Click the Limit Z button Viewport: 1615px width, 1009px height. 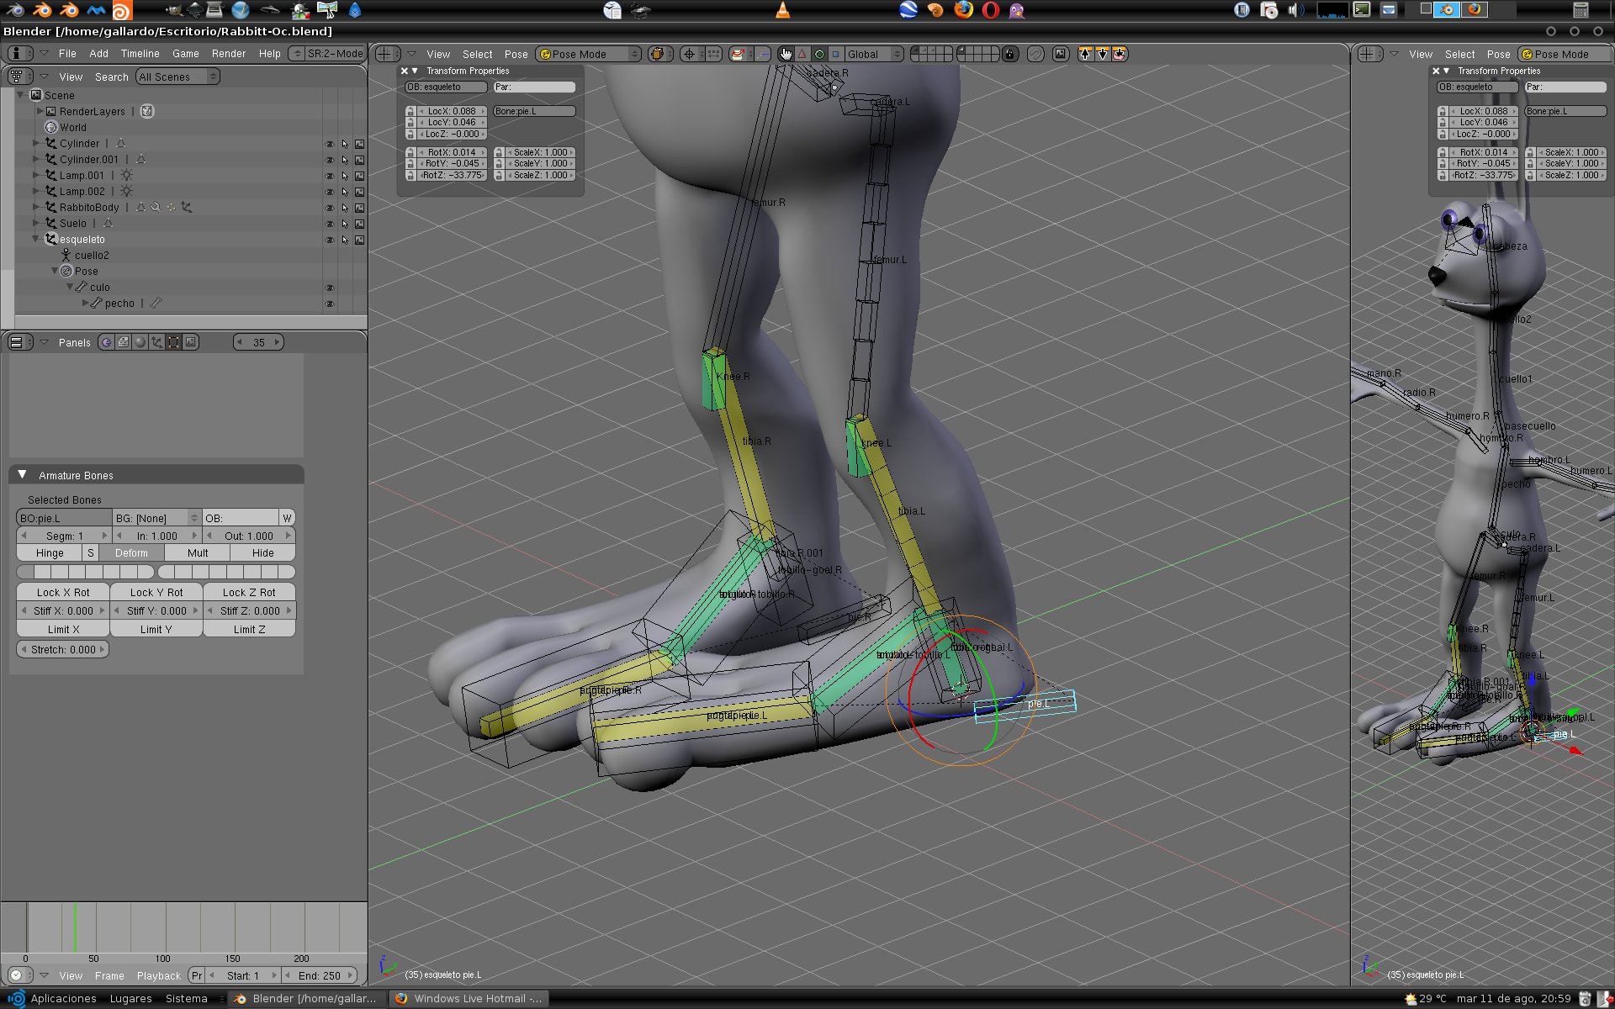[x=249, y=629]
